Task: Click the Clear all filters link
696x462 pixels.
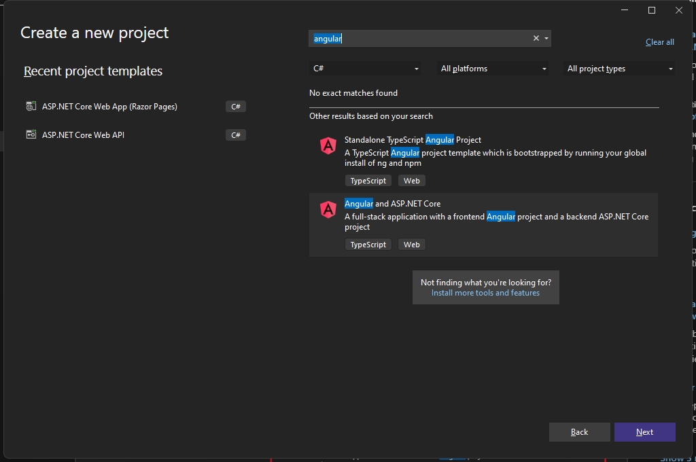Action: click(x=659, y=42)
